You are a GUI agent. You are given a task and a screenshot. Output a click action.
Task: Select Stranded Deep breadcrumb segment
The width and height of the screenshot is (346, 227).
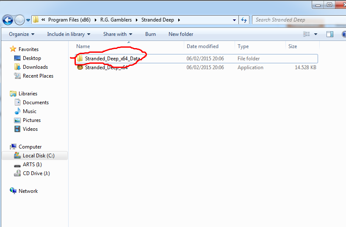[158, 20]
